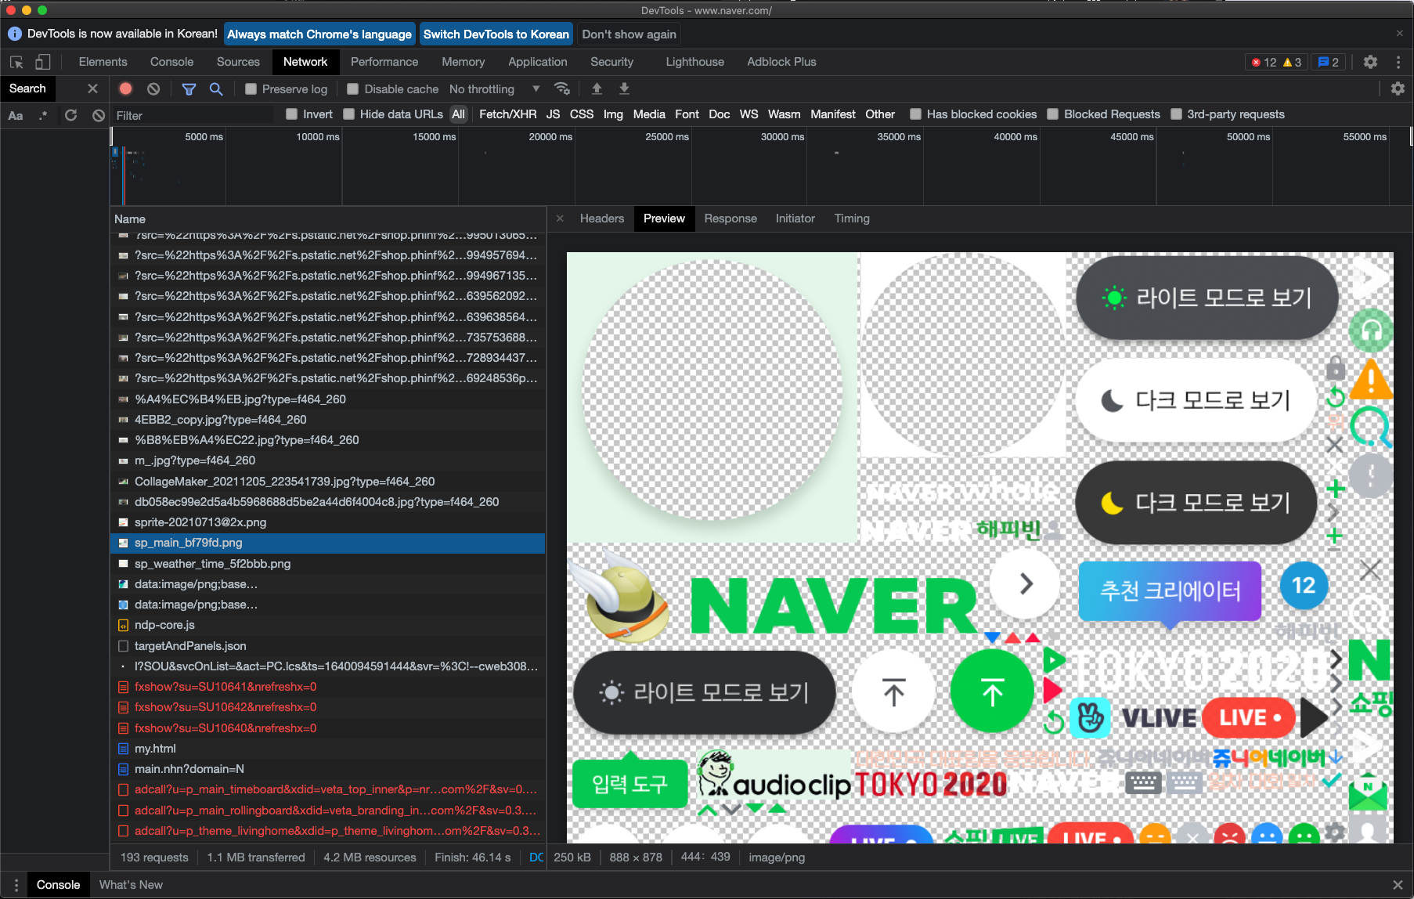Check Has blocked cookies
The height and width of the screenshot is (899, 1414).
coord(915,114)
